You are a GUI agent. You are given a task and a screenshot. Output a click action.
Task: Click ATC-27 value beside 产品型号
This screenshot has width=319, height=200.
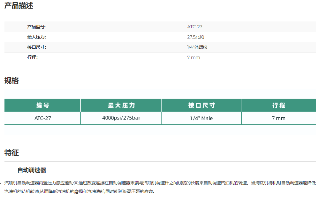[194, 27]
